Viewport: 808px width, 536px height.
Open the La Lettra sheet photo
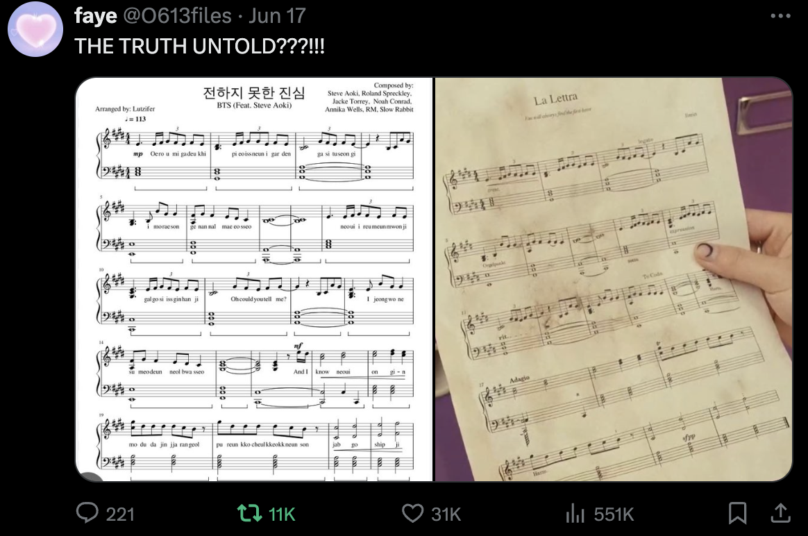click(x=613, y=279)
